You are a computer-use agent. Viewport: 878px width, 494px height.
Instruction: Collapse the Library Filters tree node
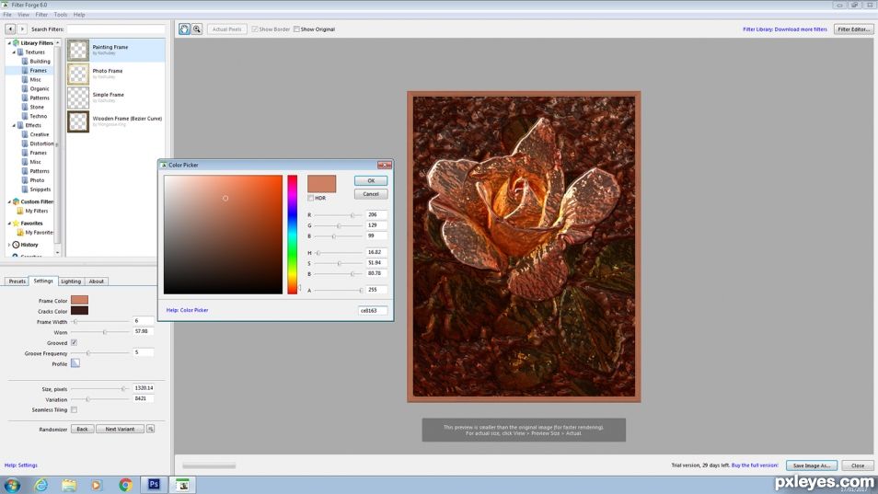9,42
